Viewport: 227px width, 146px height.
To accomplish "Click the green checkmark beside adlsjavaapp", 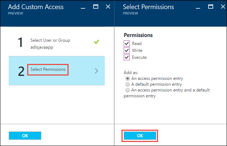I will point(96,42).
